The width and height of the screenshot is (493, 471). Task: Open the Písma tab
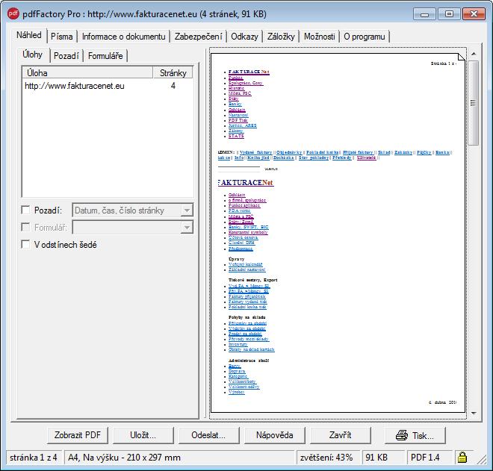tap(61, 37)
